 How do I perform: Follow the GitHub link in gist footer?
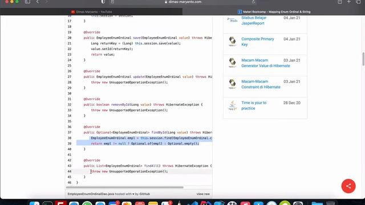tap(144, 194)
